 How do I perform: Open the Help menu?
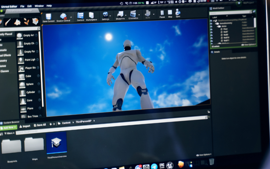[x=49, y=6]
